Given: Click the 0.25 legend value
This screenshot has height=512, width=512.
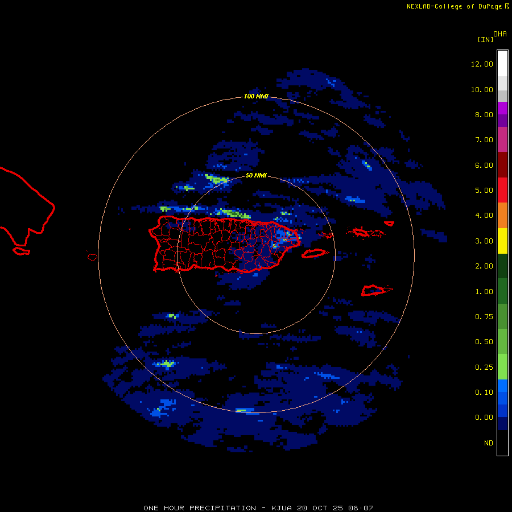Looking at the screenshot, I should (x=484, y=368).
